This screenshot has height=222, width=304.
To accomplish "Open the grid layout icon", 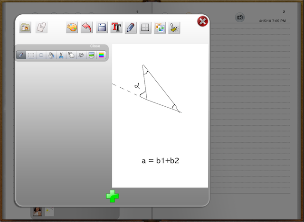I will (x=145, y=28).
